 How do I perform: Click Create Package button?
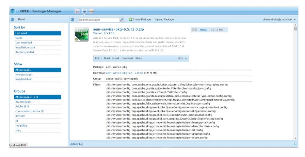140,19
